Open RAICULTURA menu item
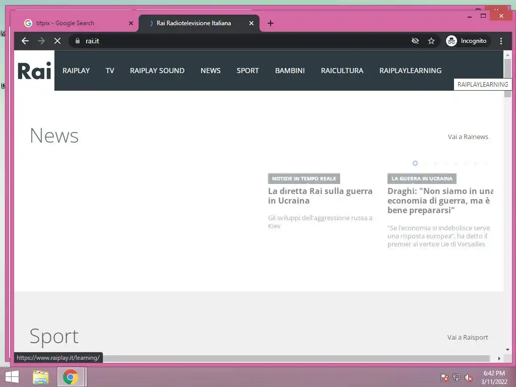Image resolution: width=516 pixels, height=387 pixels. click(342, 71)
